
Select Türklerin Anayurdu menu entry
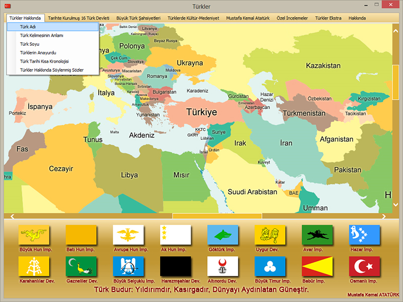click(38, 52)
